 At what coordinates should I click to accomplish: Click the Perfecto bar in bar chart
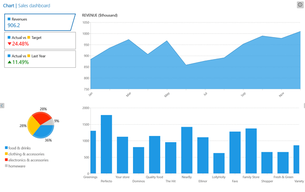107,144
